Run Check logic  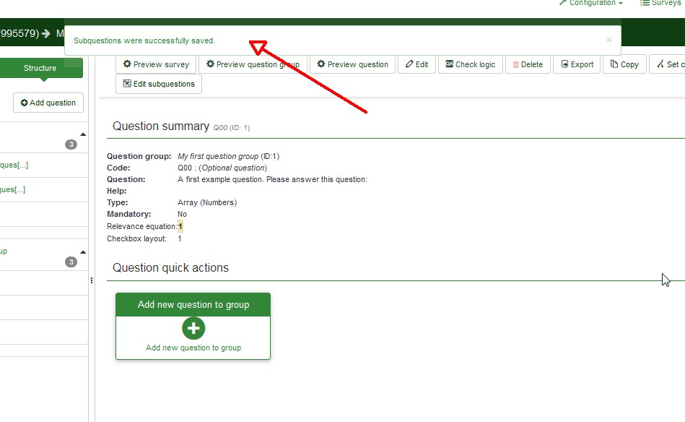(471, 64)
